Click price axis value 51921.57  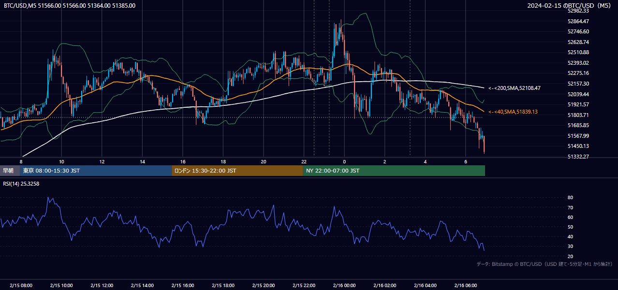pyautogui.click(x=578, y=104)
